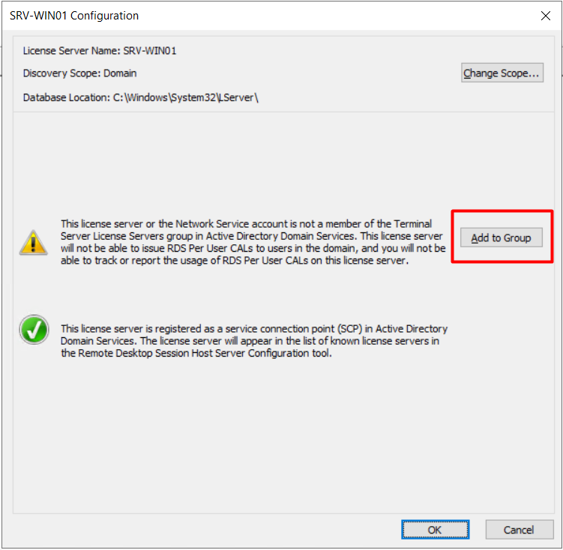Click the Domain scope value
This screenshot has height=550, width=563.
point(119,73)
